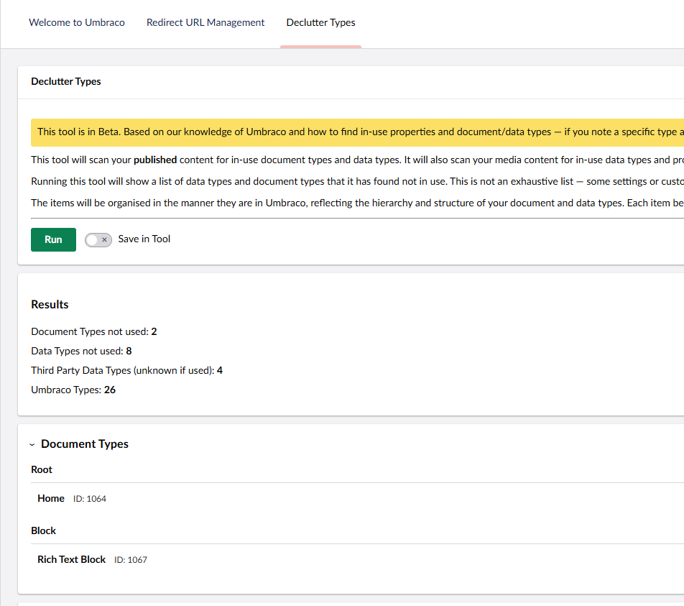Click the Save in Tool label
684x606 pixels.
point(144,239)
